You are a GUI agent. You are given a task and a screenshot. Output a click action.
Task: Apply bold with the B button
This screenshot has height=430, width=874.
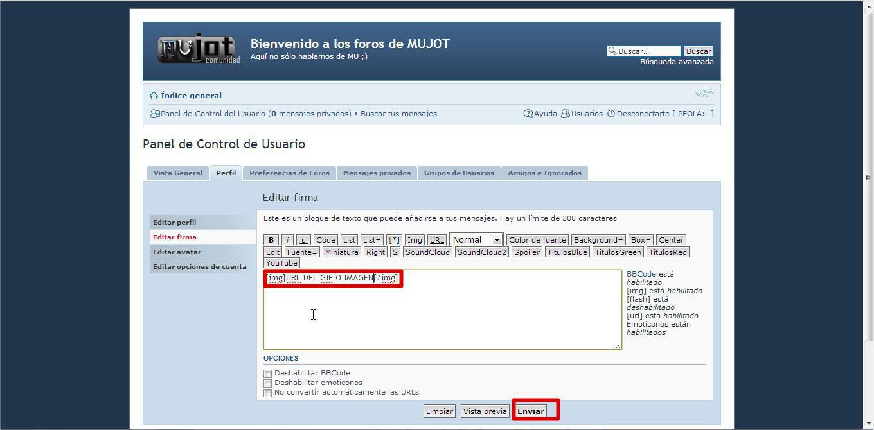271,240
